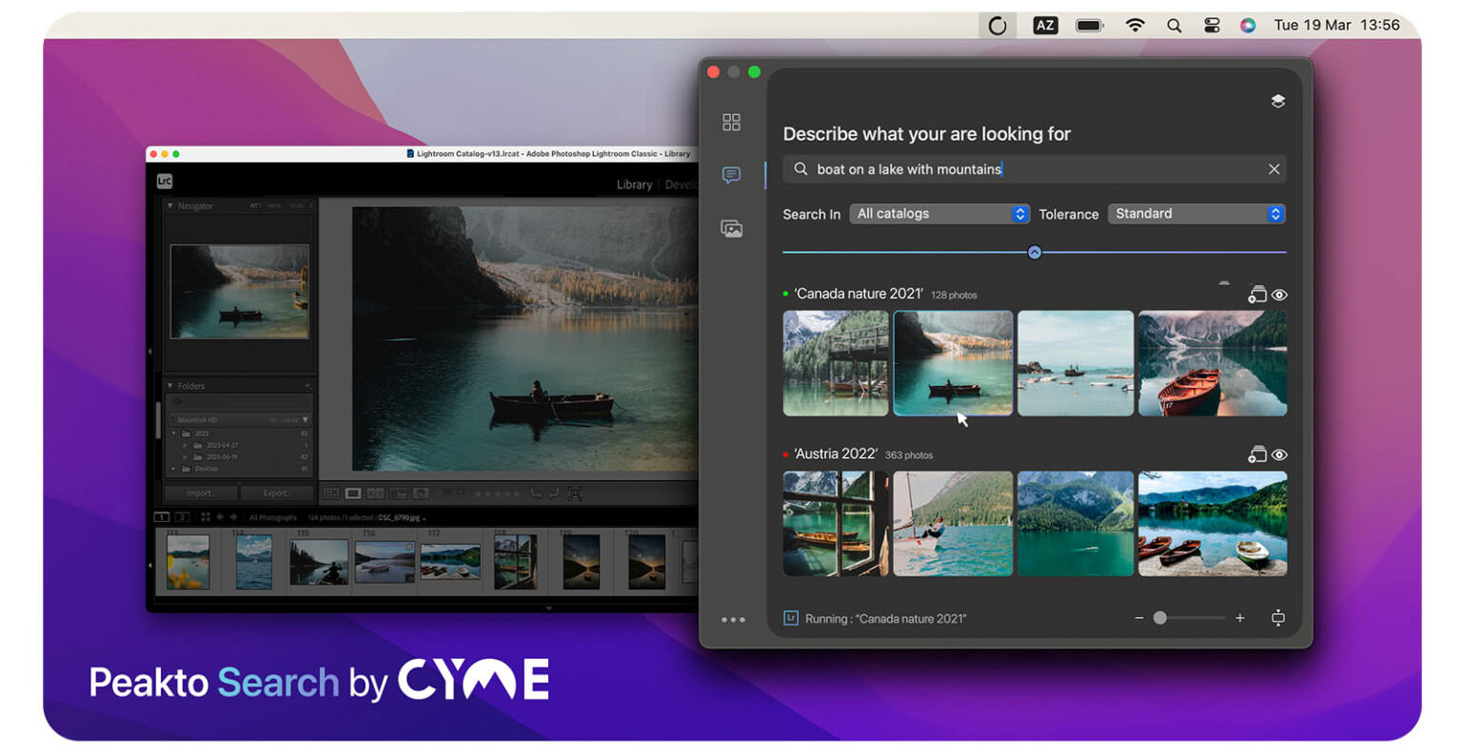The image size is (1462, 752).
Task: Click the People view icon in Lightroom toolbar
Action: (x=420, y=493)
